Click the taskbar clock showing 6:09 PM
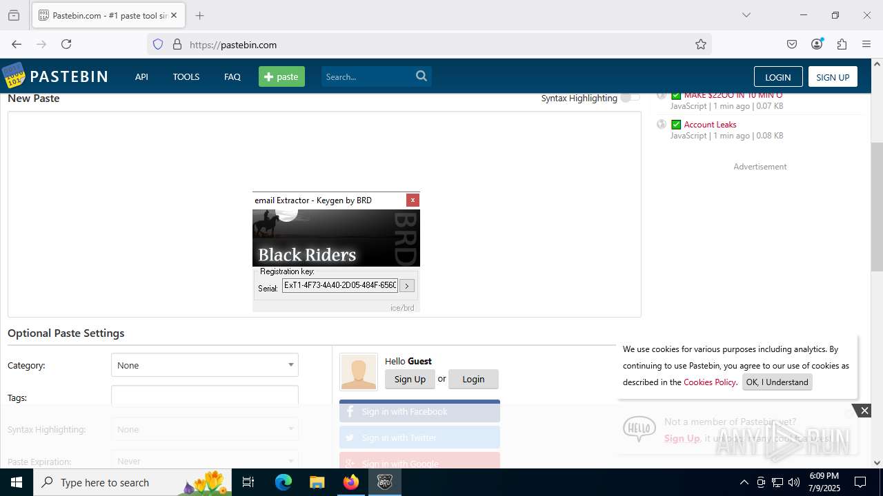883x496 pixels. point(824,482)
